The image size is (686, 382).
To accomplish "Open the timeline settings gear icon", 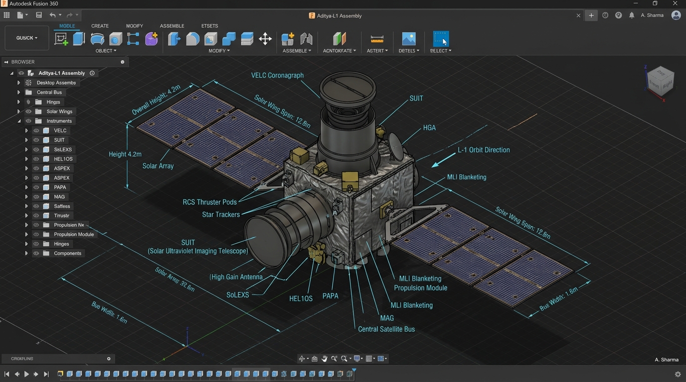I will tap(678, 374).
